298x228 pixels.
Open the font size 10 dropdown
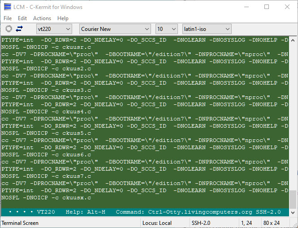[167, 29]
